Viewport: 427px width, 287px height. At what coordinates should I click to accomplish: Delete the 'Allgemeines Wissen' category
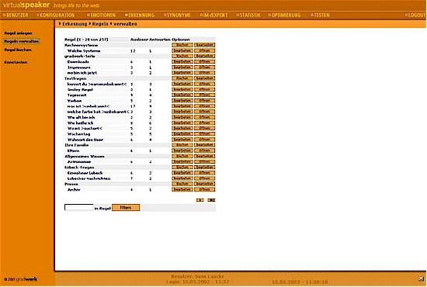pos(182,156)
